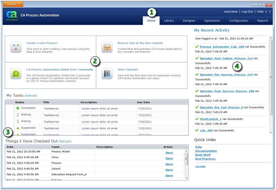The width and height of the screenshot is (276, 190).
Task: Click the Create a New Process icon
Action: coord(16,47)
